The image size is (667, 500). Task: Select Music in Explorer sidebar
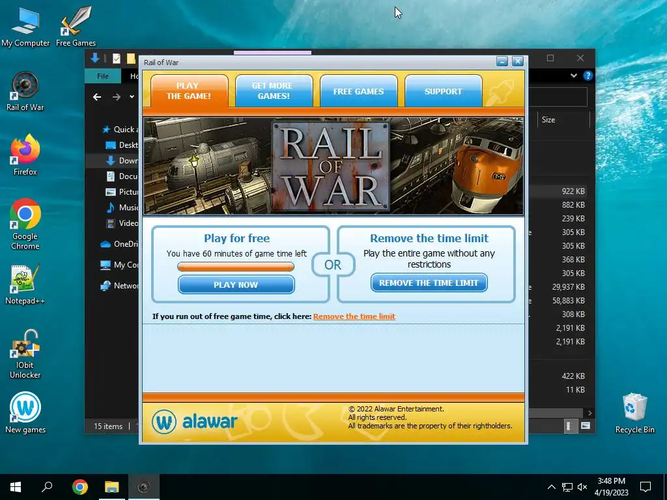click(122, 208)
